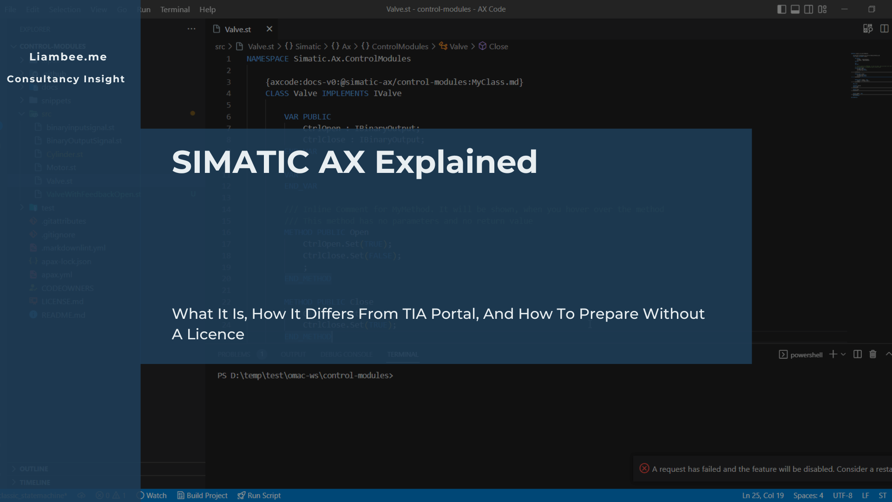Toggle primary sidebar layout icon
The image size is (892, 502).
781,9
